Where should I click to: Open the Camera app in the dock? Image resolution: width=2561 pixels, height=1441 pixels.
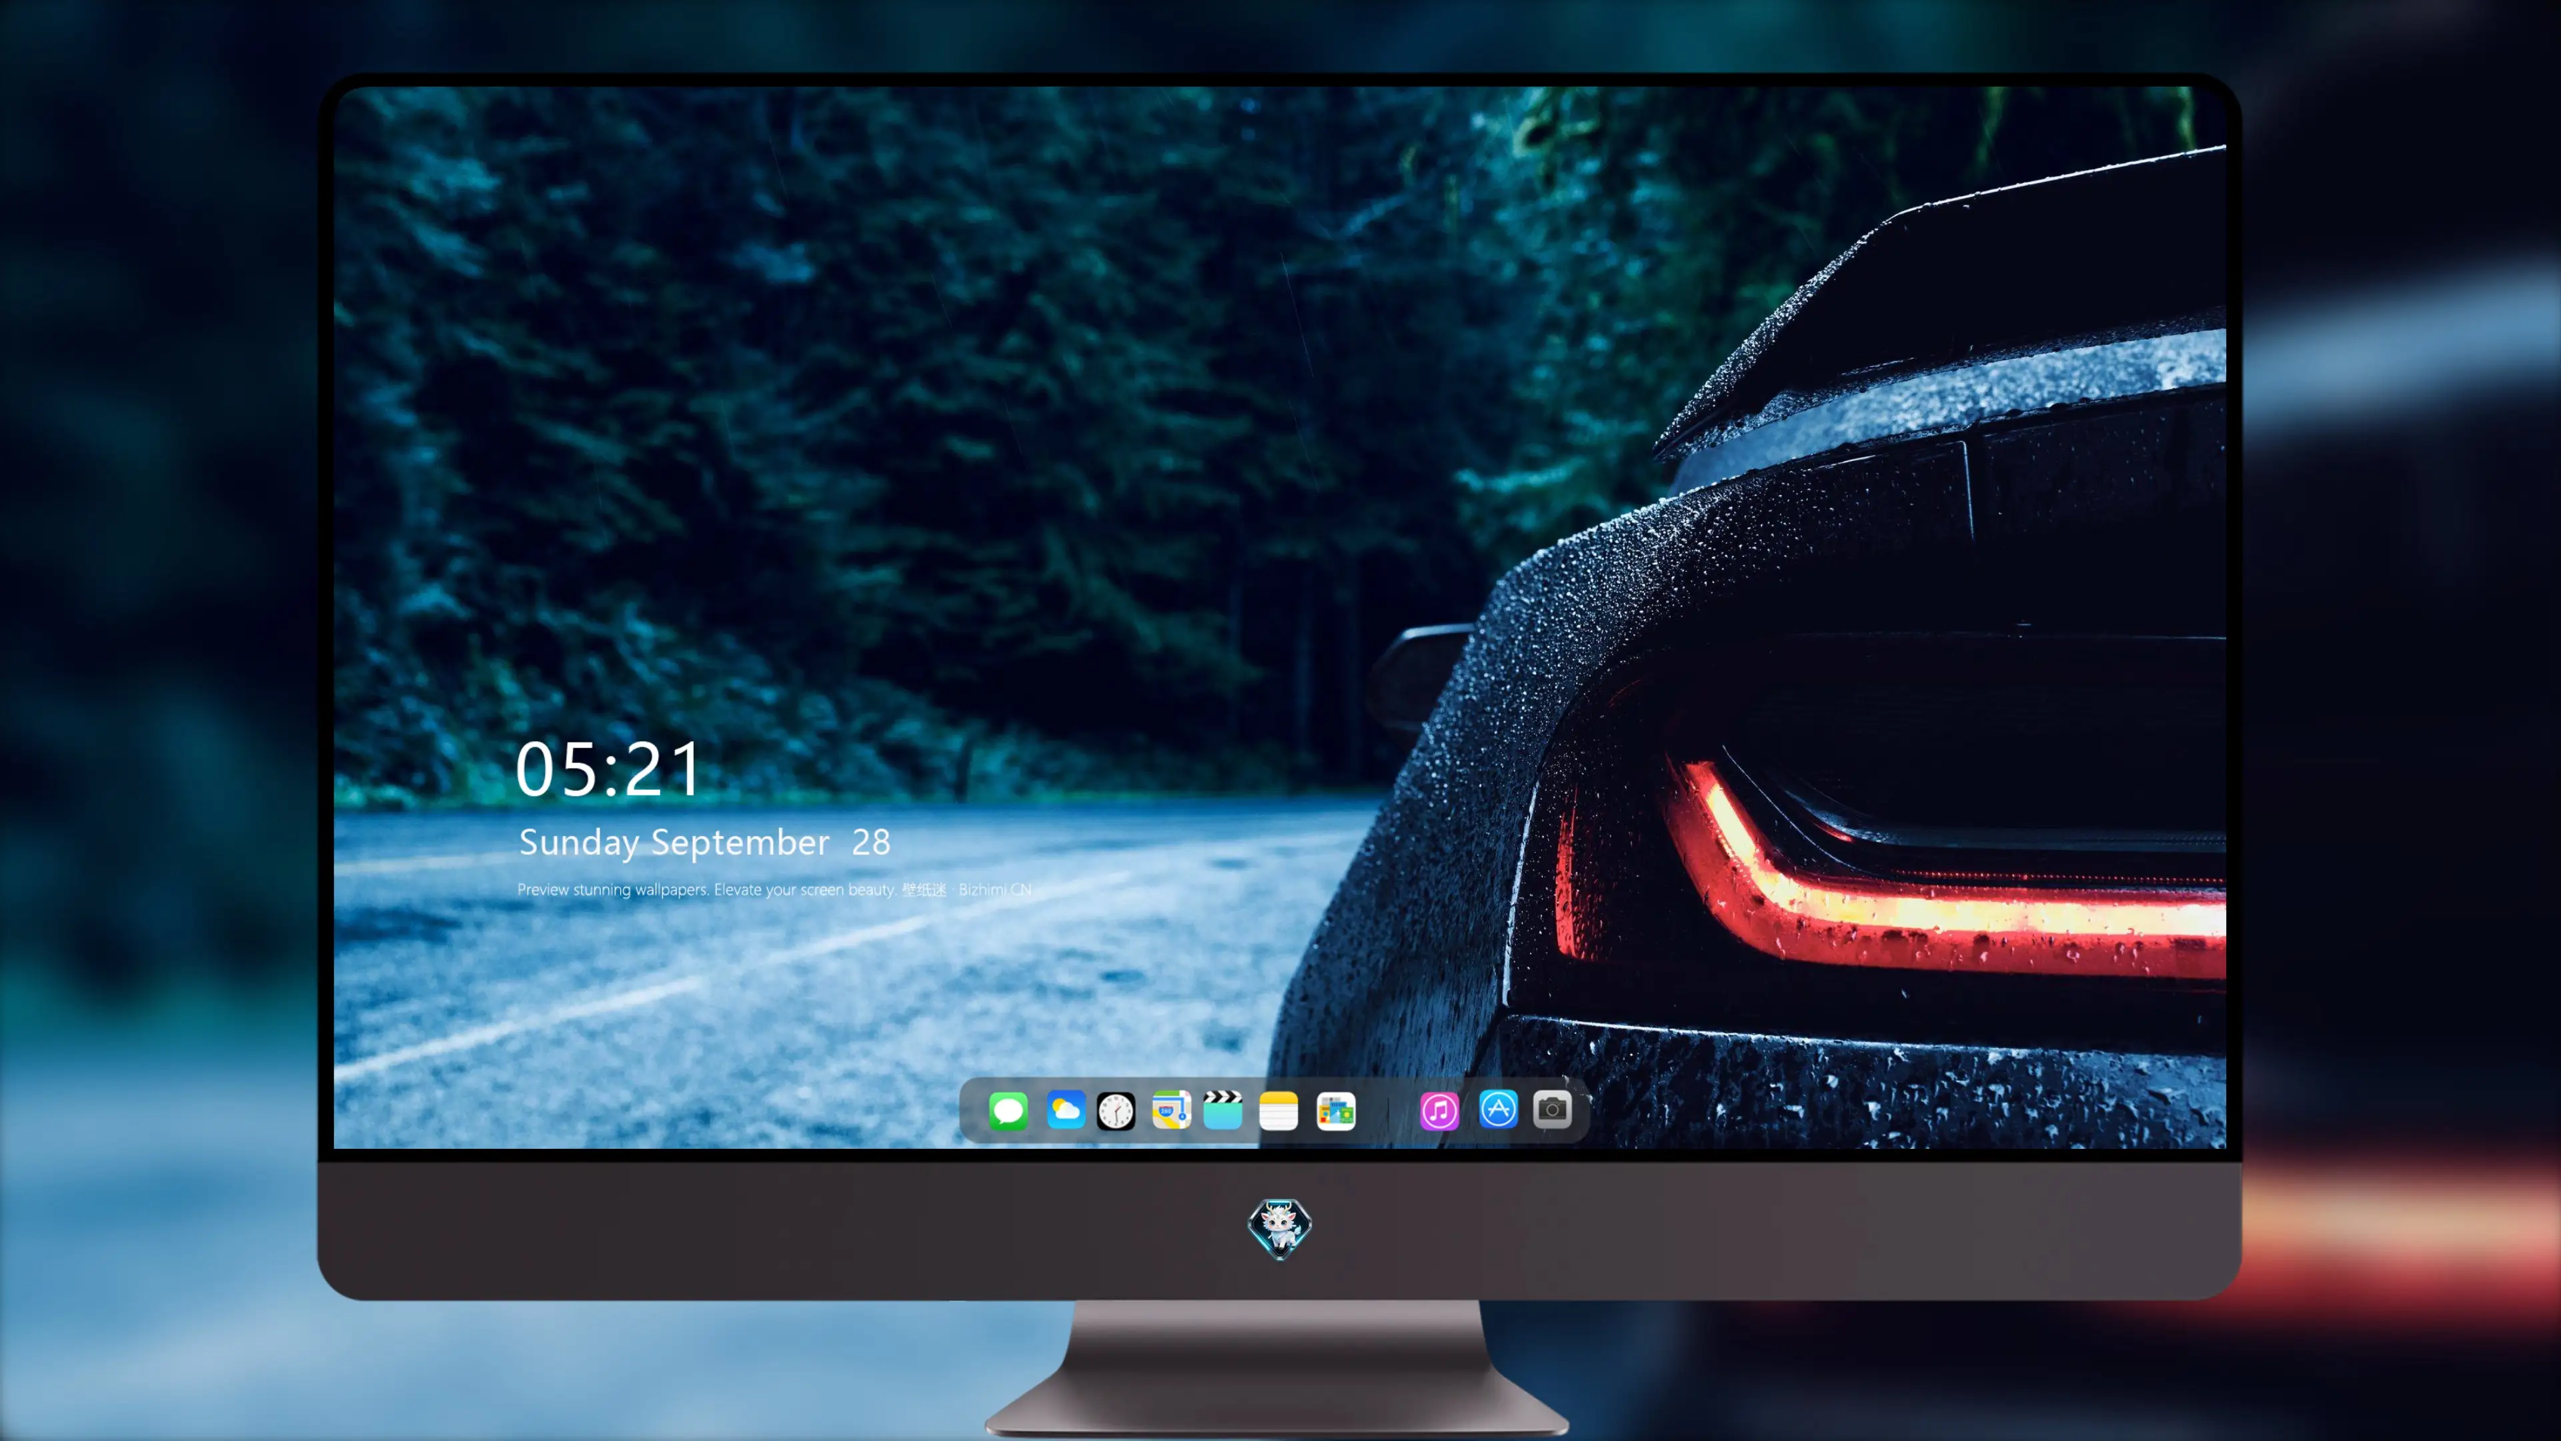point(1552,1110)
